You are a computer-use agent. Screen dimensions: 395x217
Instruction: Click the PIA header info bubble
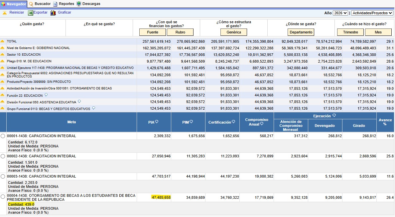click(157, 122)
